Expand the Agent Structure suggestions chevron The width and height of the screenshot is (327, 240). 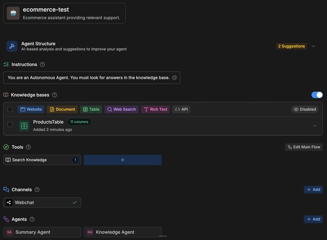click(313, 46)
